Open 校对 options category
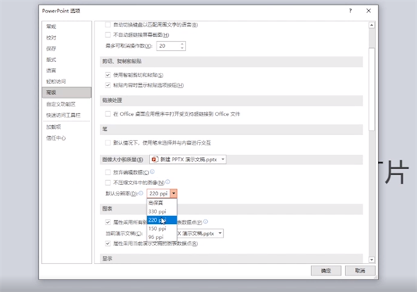The image size is (417, 292). [67, 38]
